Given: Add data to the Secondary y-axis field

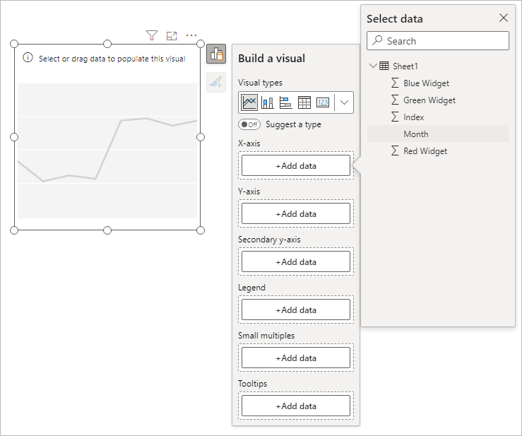Looking at the screenshot, I should [x=296, y=261].
